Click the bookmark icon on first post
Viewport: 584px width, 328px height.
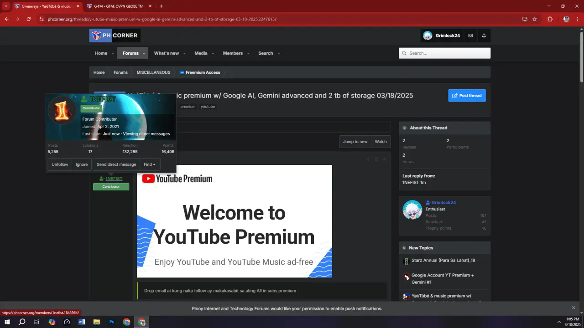coord(376,159)
